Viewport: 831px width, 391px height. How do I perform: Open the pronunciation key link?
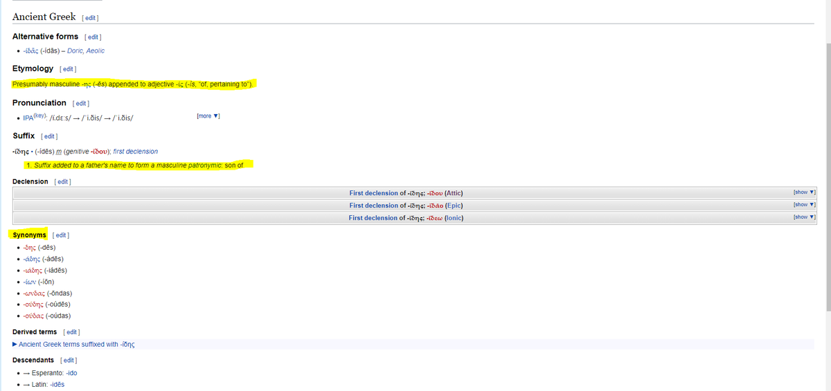[x=40, y=116]
